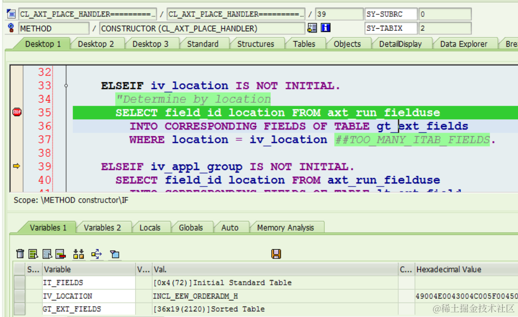The height and width of the screenshot is (317, 518).
Task: Click line number 35 in the editor
Action: tap(45, 113)
